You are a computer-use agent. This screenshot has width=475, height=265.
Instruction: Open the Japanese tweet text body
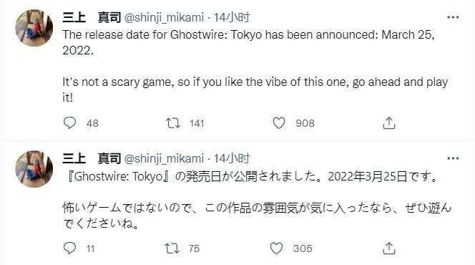(257, 200)
